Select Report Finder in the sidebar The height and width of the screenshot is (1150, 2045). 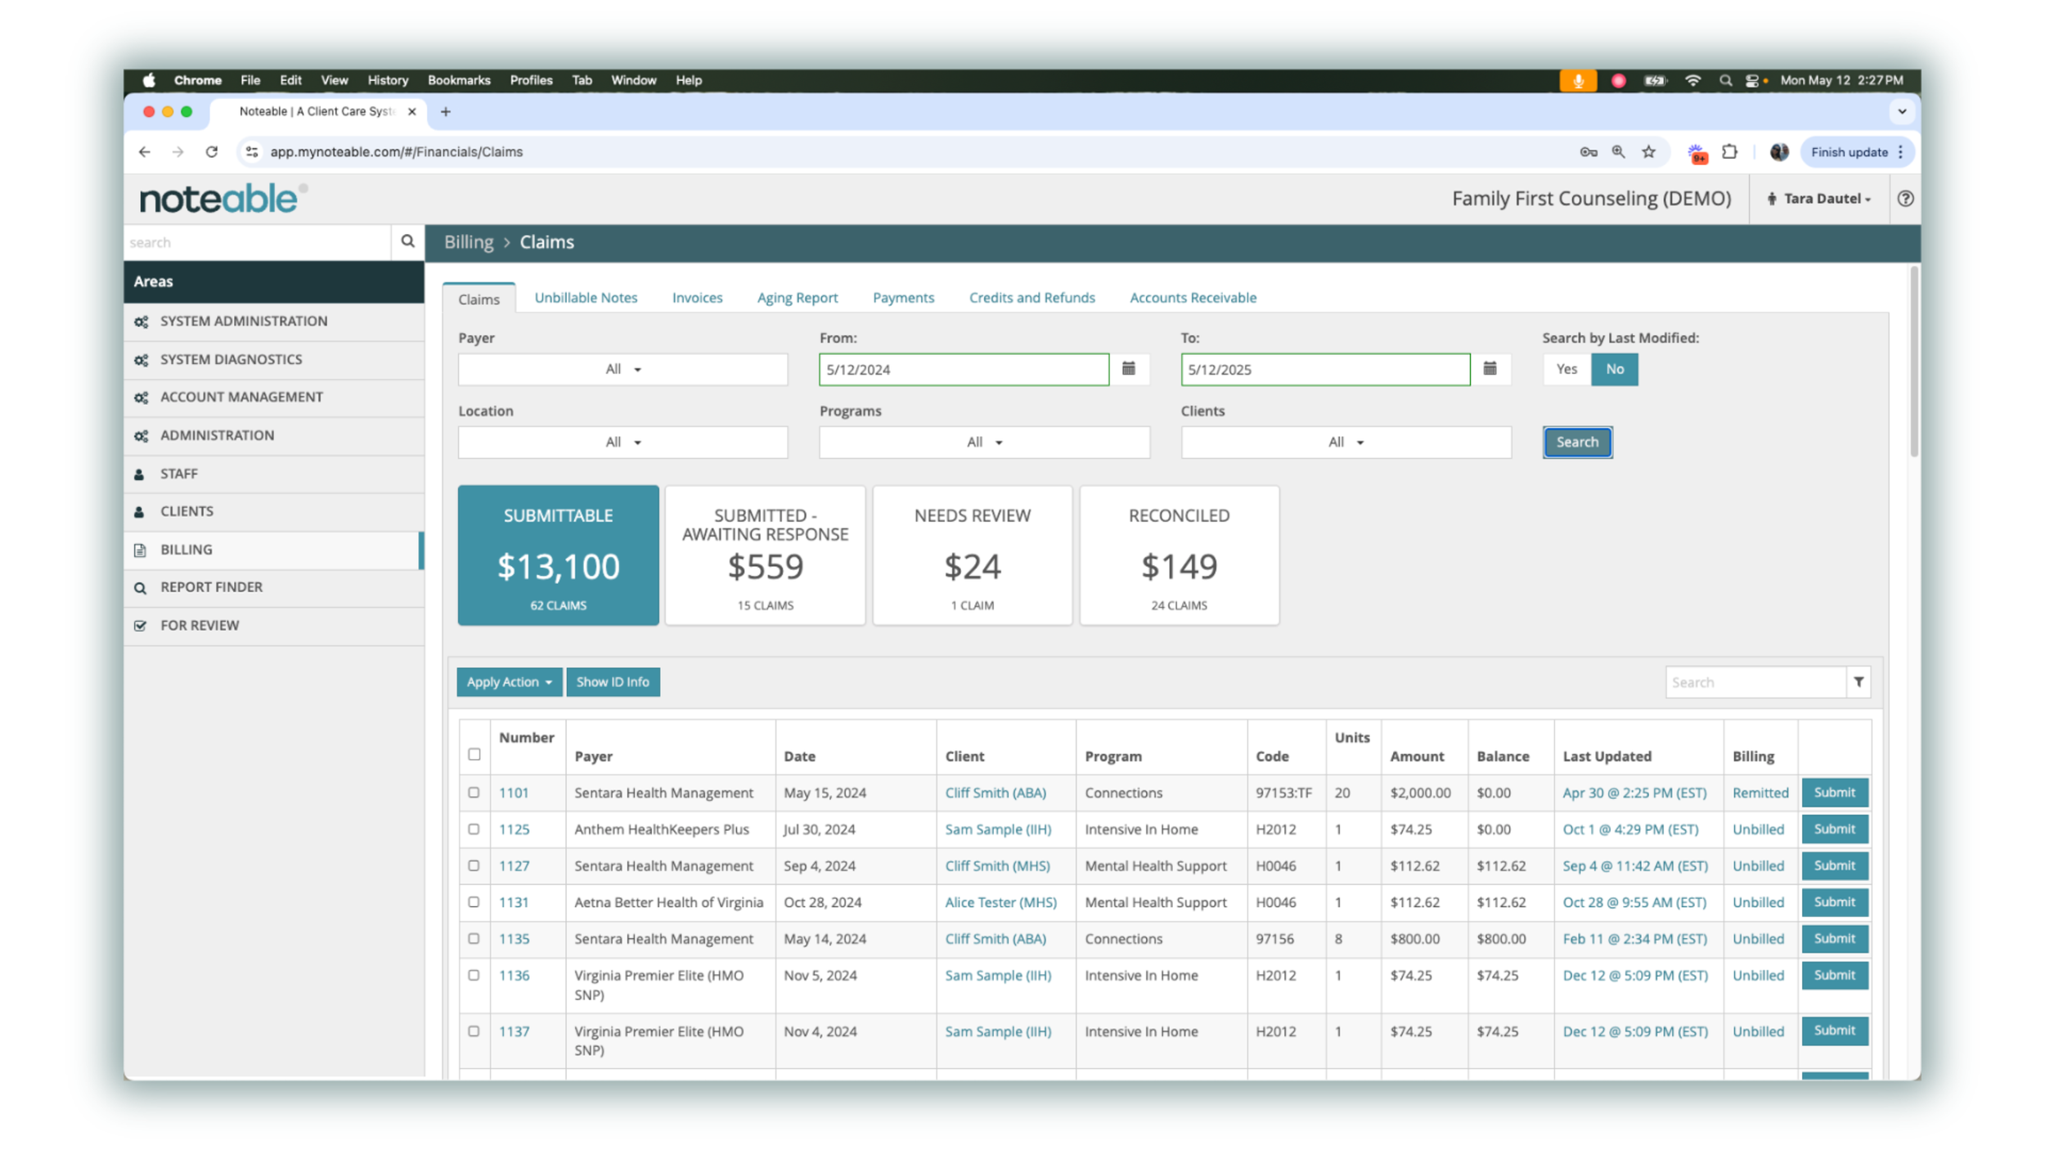point(211,586)
